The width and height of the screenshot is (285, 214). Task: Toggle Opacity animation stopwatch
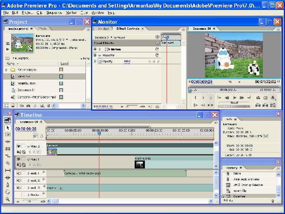click(100, 61)
